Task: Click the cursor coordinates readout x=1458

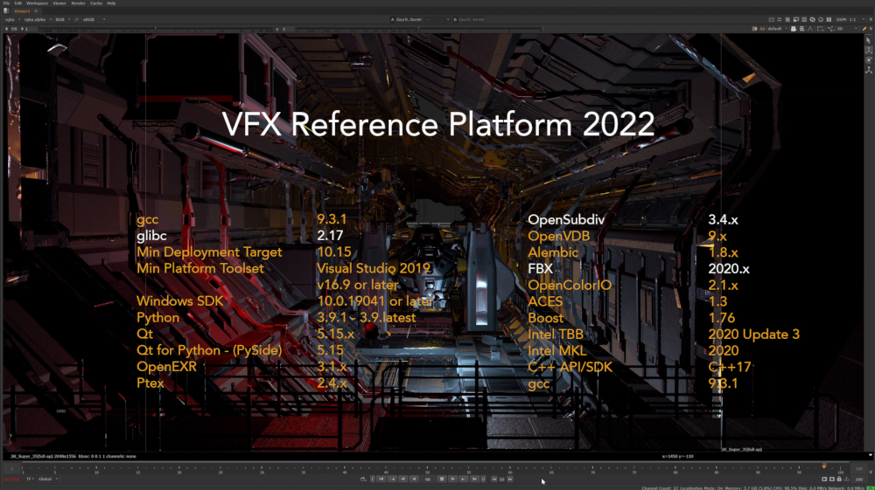Action: tap(677, 457)
